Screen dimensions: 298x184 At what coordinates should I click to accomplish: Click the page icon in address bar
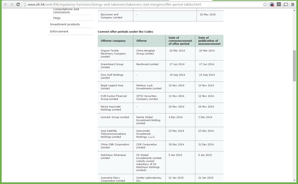25,4
